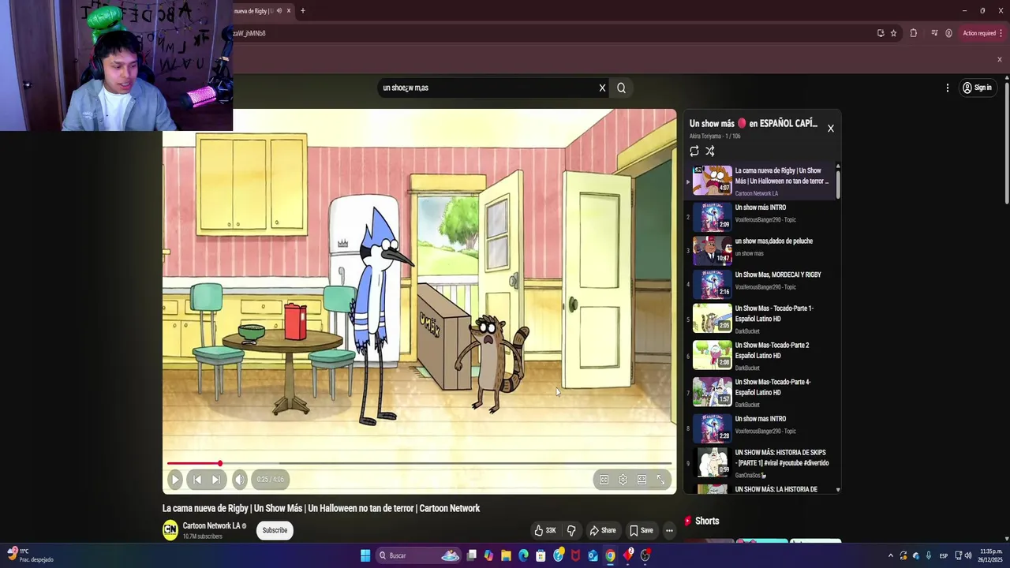The width and height of the screenshot is (1010, 568).
Task: Click taskbar Buscar search box
Action: pyautogui.click(x=419, y=555)
